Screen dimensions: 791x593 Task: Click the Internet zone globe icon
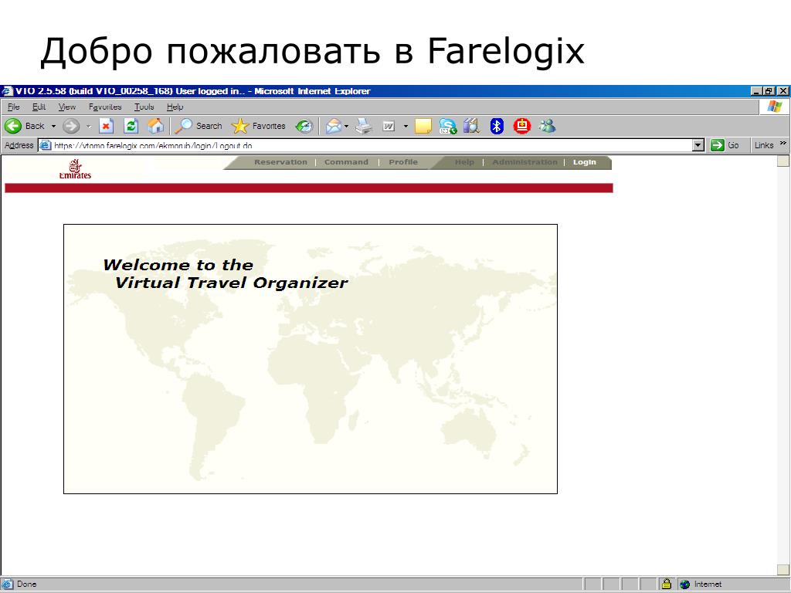point(684,585)
